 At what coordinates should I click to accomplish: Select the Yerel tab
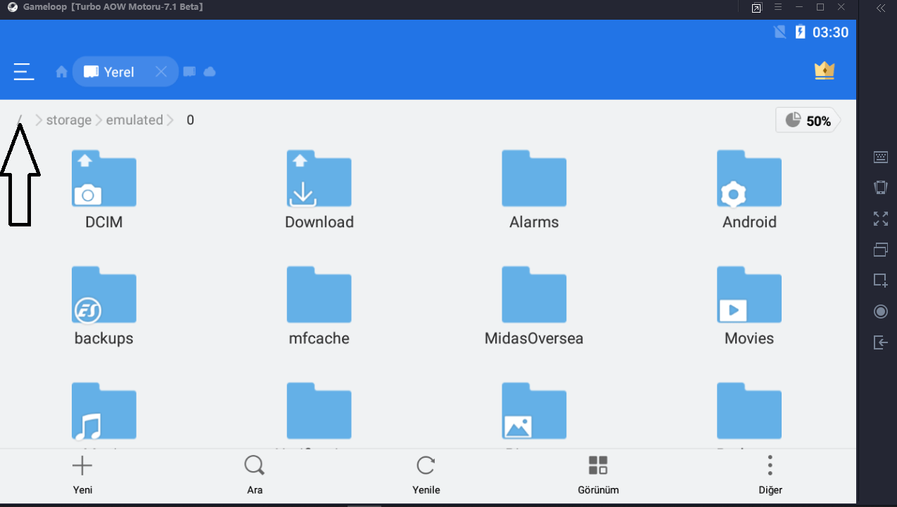tap(125, 72)
